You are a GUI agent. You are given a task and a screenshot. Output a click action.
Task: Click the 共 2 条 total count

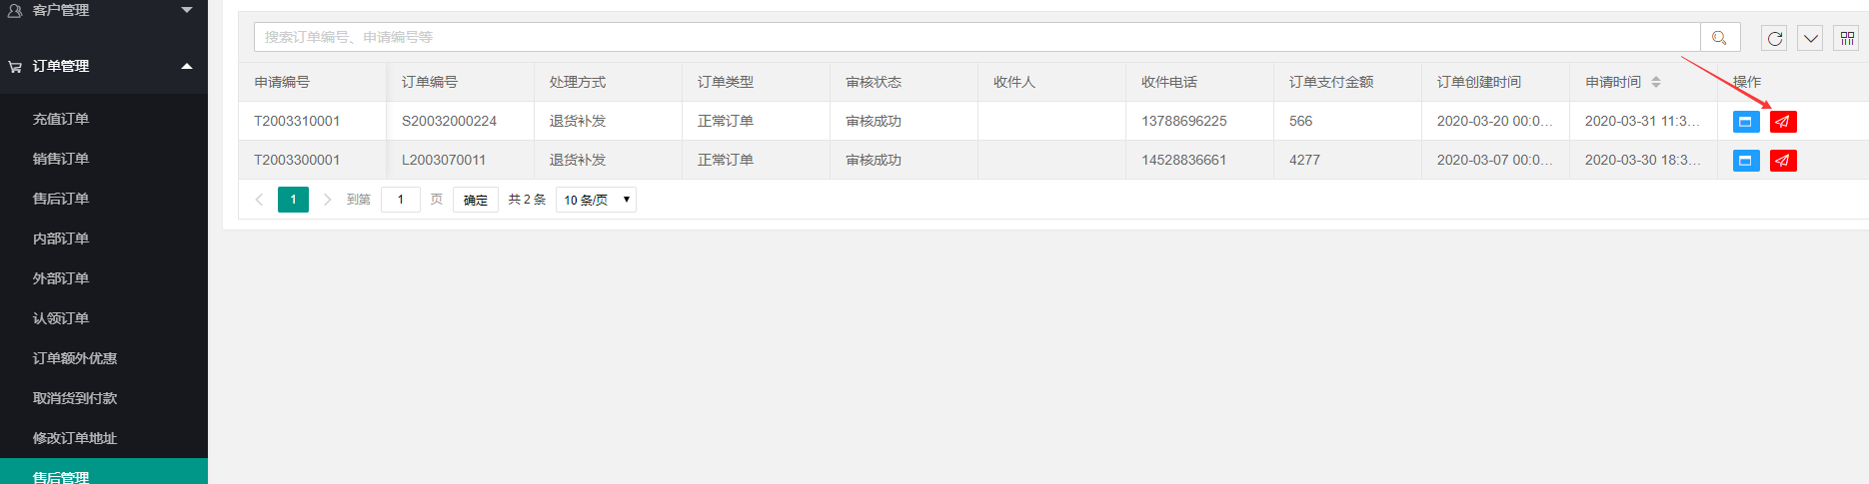(x=527, y=200)
